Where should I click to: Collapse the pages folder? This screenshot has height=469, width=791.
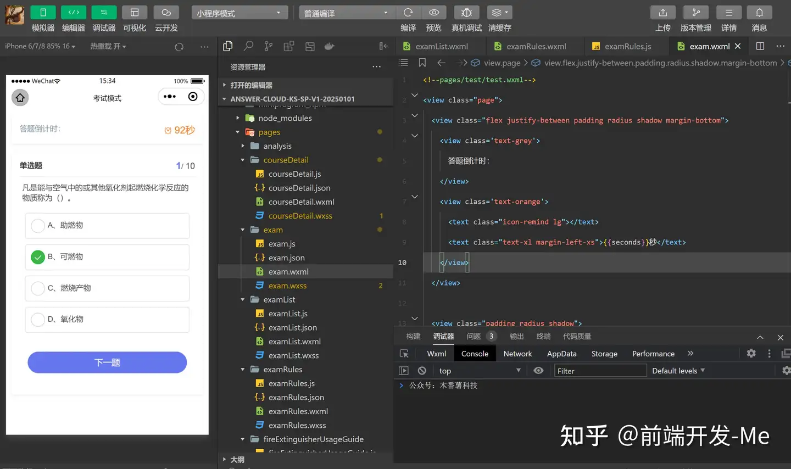(238, 132)
